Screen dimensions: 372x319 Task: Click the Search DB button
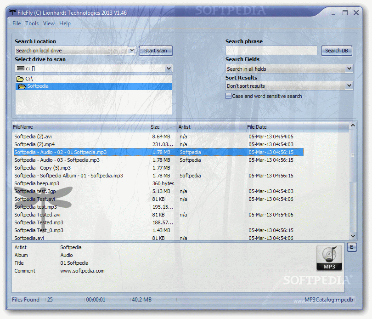337,51
